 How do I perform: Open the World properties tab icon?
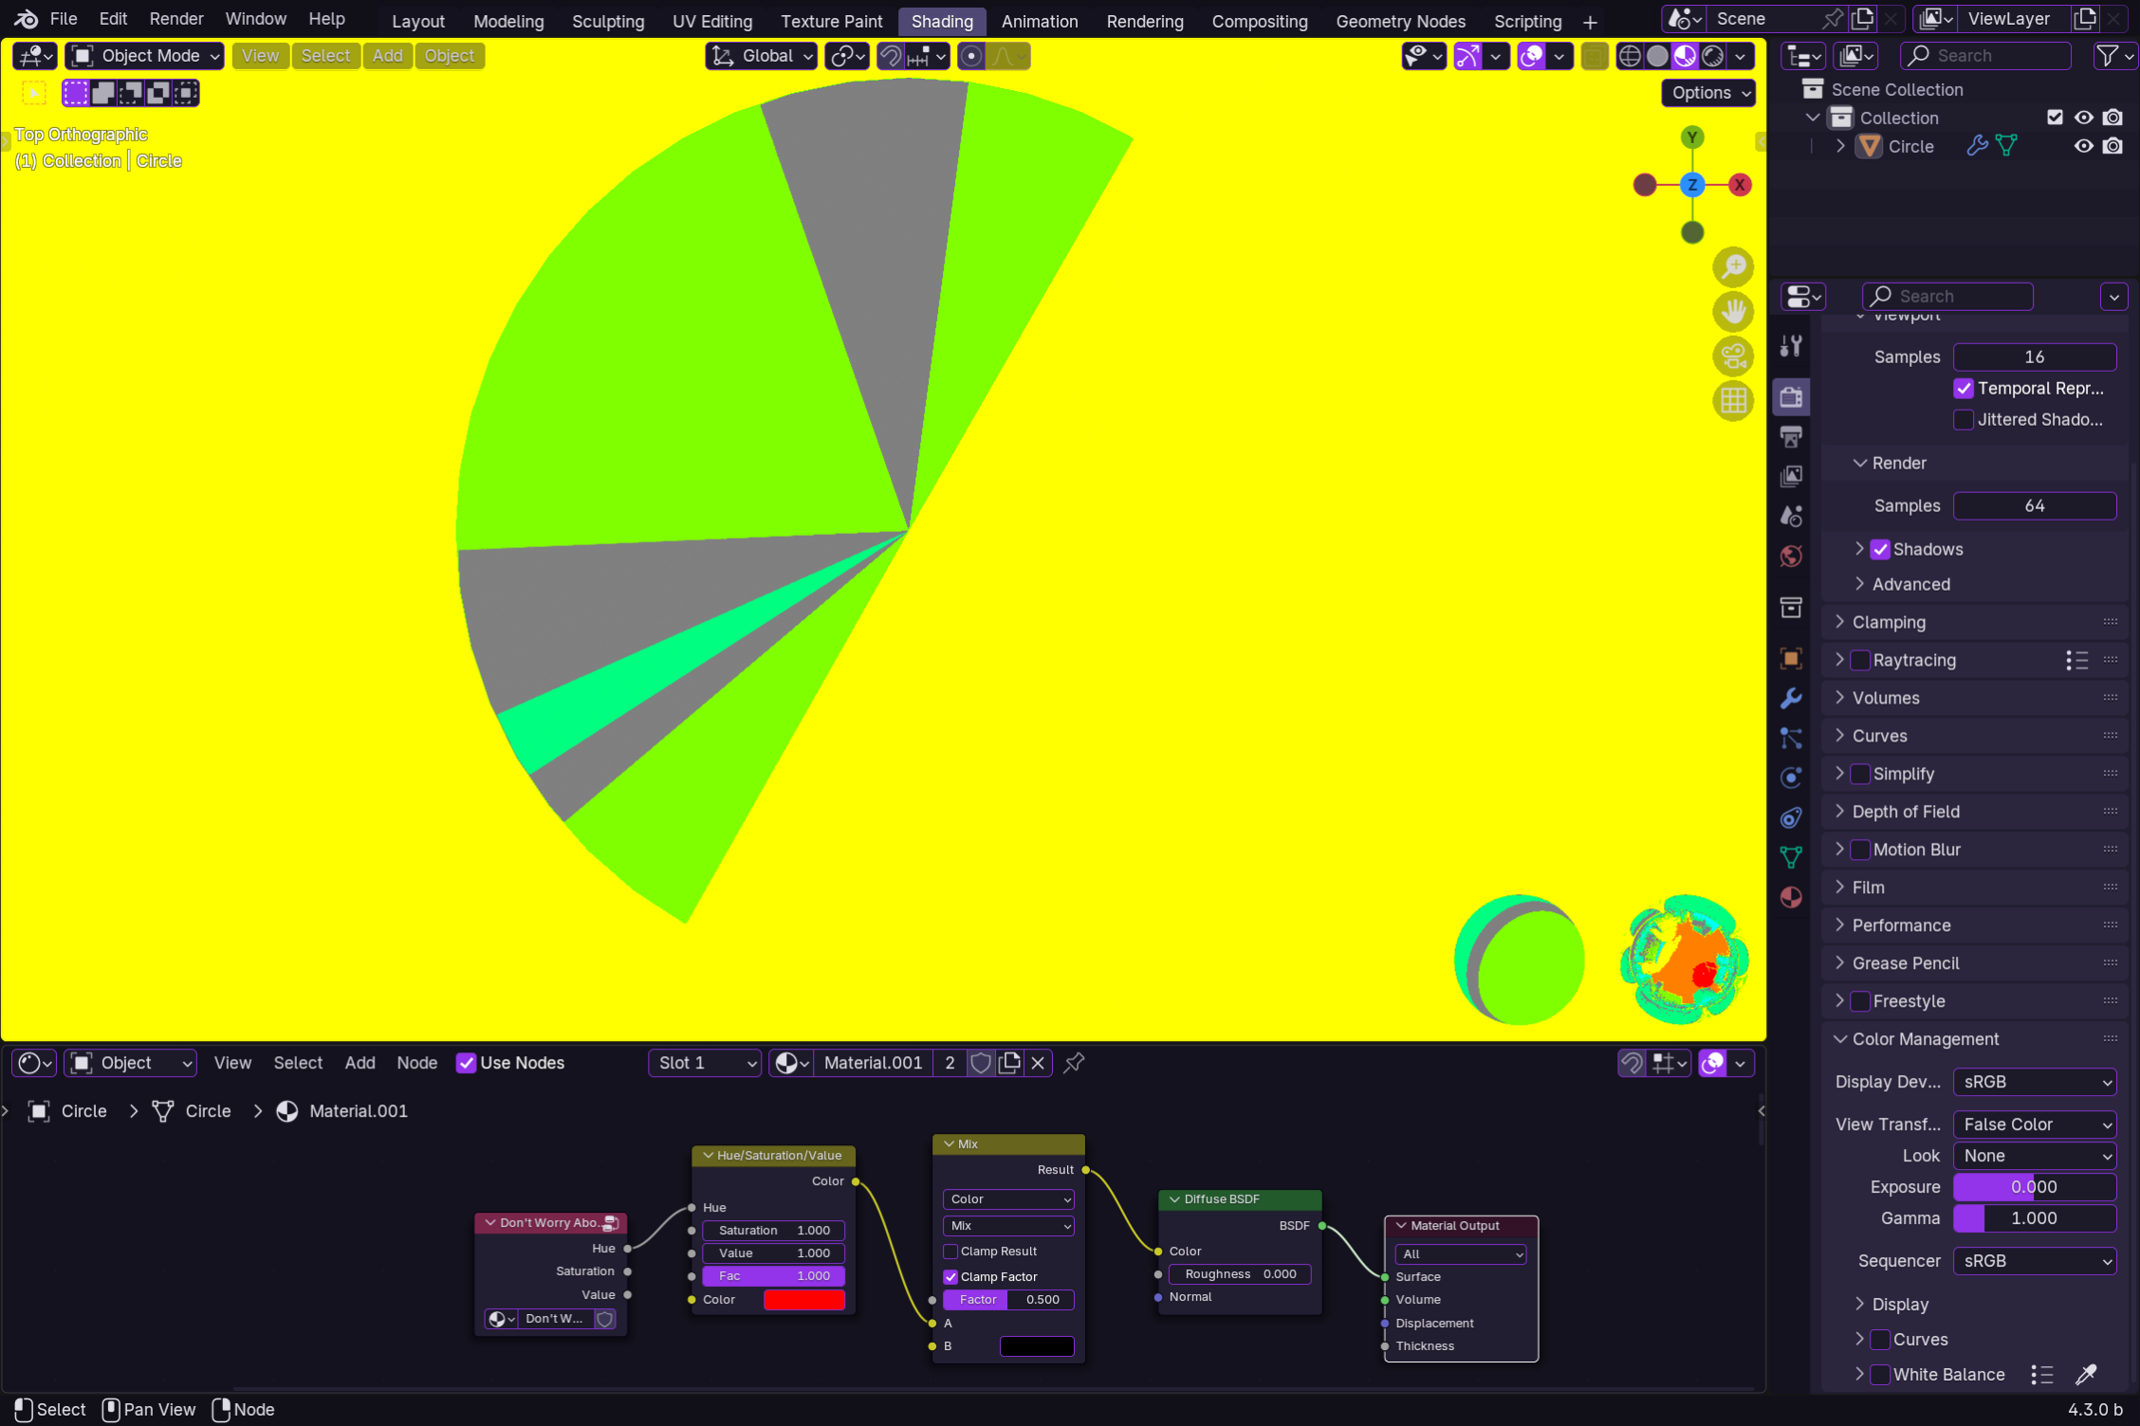point(1791,557)
